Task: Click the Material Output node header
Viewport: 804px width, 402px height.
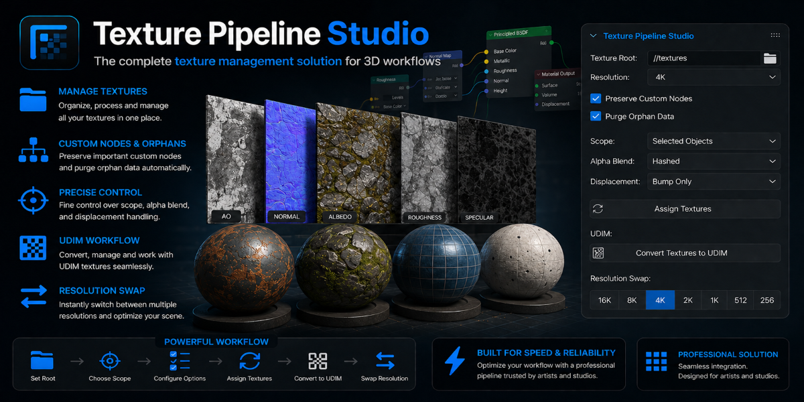Action: 558,74
